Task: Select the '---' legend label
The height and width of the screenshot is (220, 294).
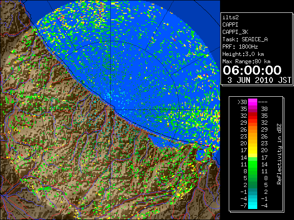Action: click(263, 102)
